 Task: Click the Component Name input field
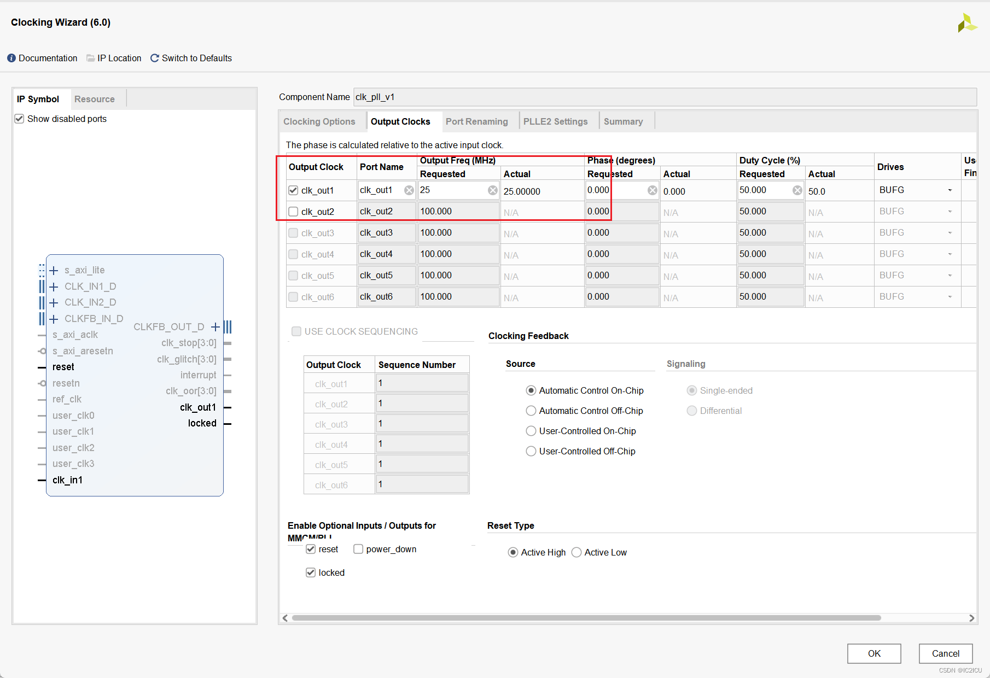pyautogui.click(x=665, y=97)
